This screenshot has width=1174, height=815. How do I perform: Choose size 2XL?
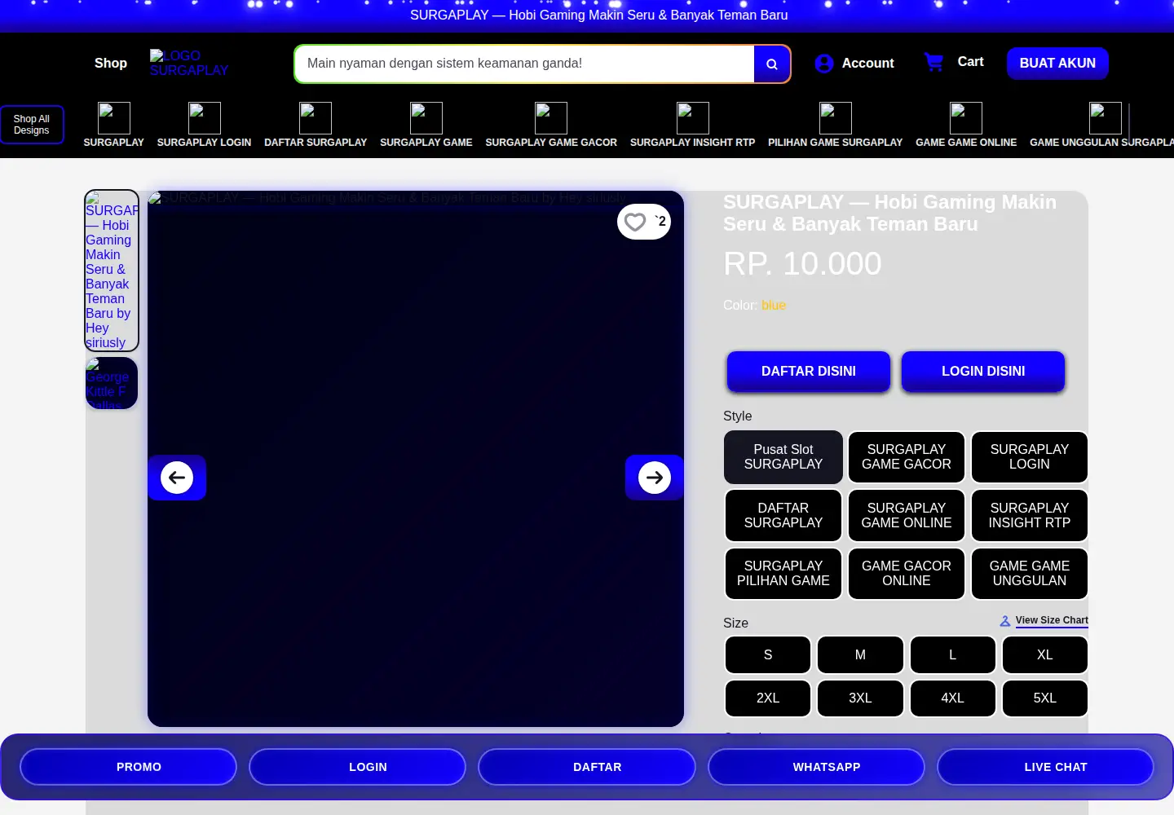pyautogui.click(x=768, y=698)
